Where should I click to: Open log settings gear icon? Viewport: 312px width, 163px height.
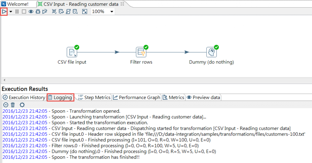coord(22,105)
